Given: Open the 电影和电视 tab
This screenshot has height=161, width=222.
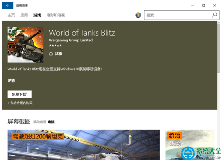Looking at the screenshot, I should [55, 15].
